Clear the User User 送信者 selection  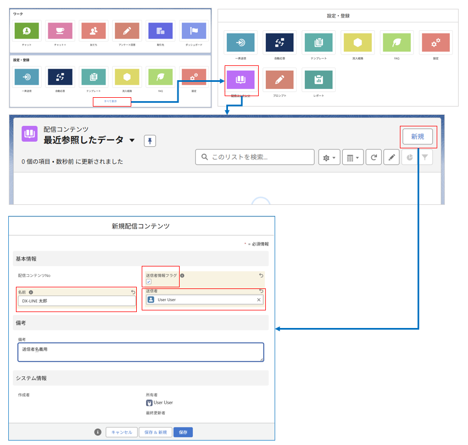(259, 300)
